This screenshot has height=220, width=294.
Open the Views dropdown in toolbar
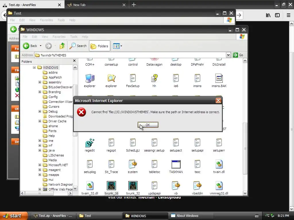tap(117, 46)
